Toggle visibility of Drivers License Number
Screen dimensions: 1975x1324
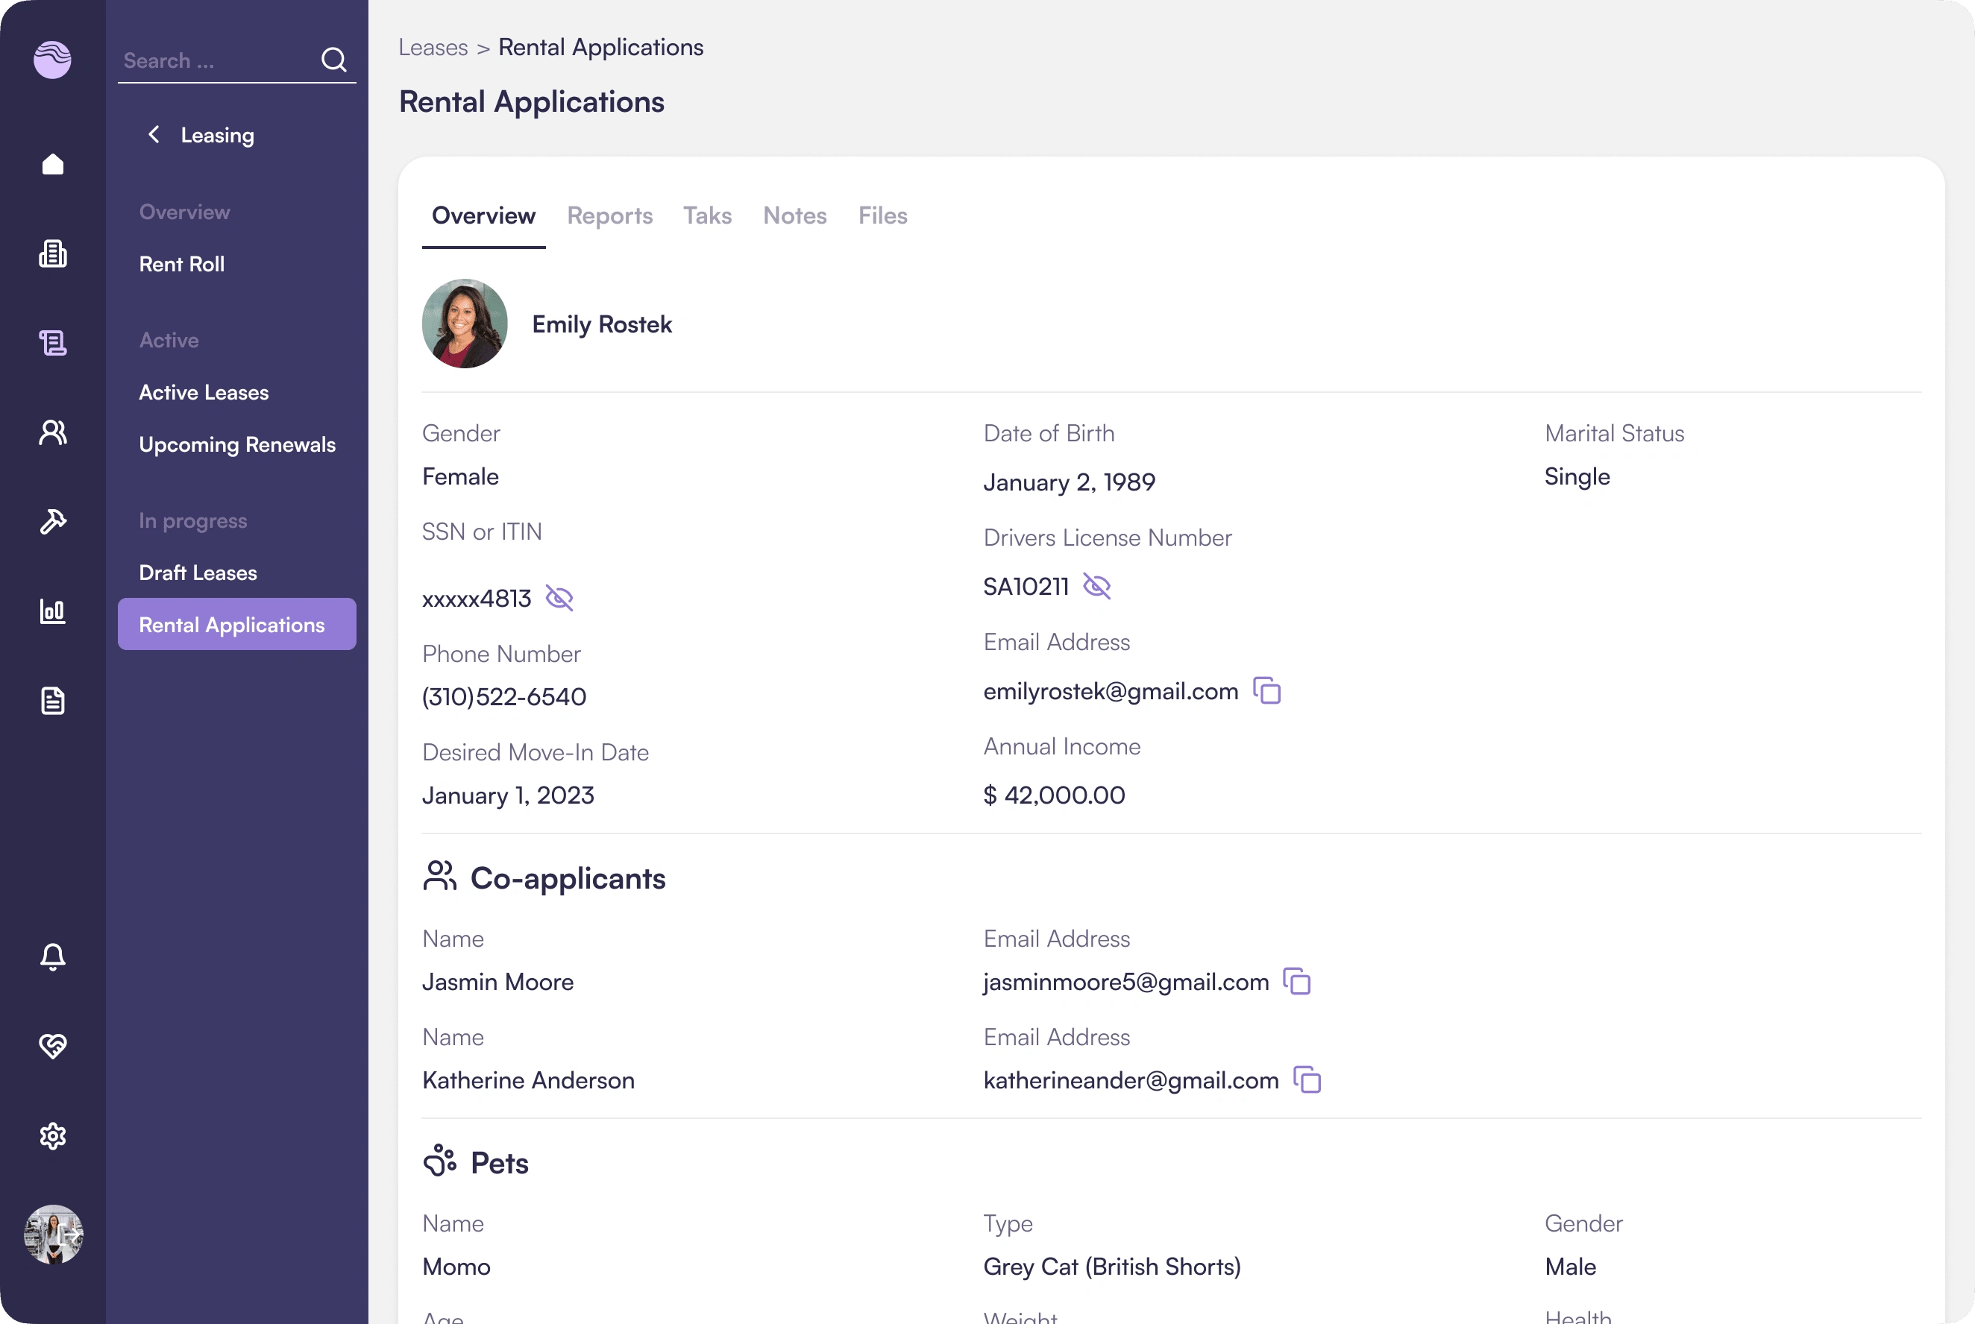[x=1096, y=587]
